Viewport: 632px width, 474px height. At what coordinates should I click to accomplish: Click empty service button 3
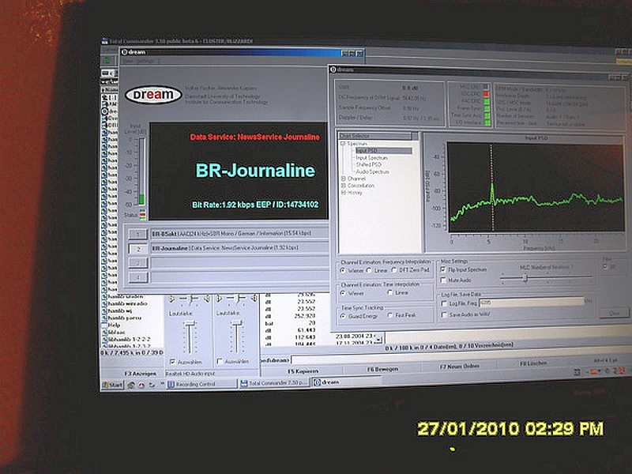tap(138, 263)
